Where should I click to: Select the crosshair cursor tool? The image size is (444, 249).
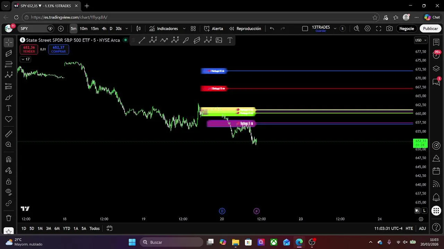[x=9, y=42]
